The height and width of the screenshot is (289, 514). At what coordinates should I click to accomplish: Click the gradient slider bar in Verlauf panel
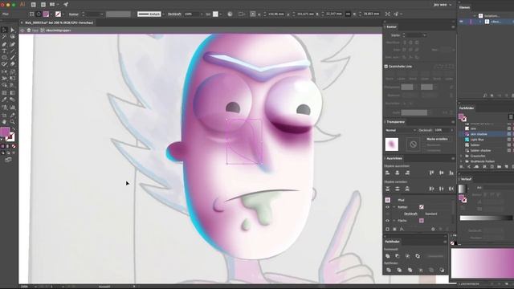click(486, 218)
